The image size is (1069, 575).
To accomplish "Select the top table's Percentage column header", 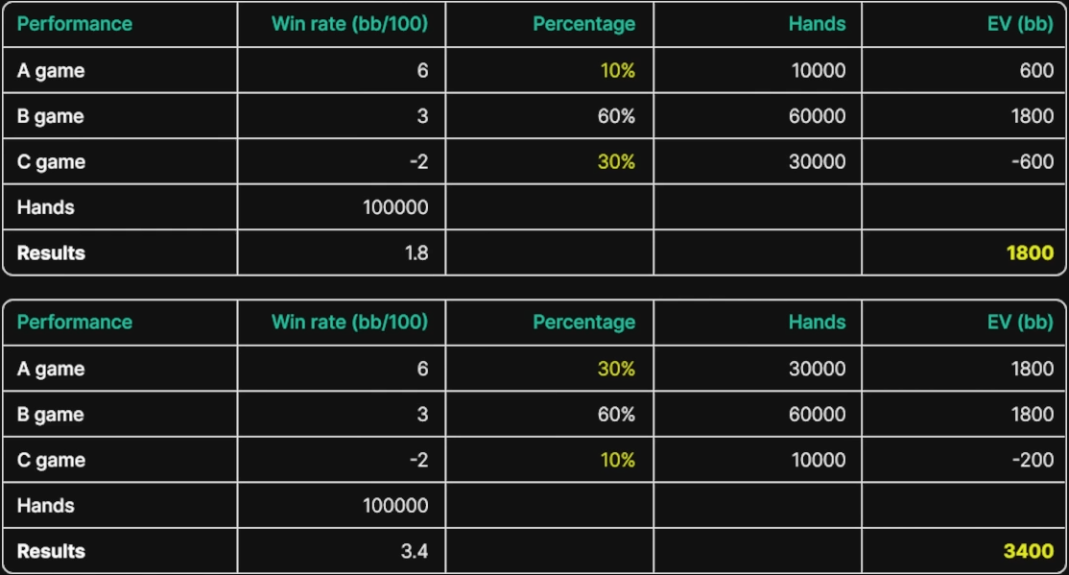I will (583, 24).
